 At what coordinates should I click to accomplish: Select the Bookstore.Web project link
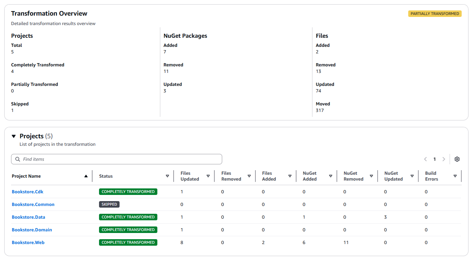[28, 242]
